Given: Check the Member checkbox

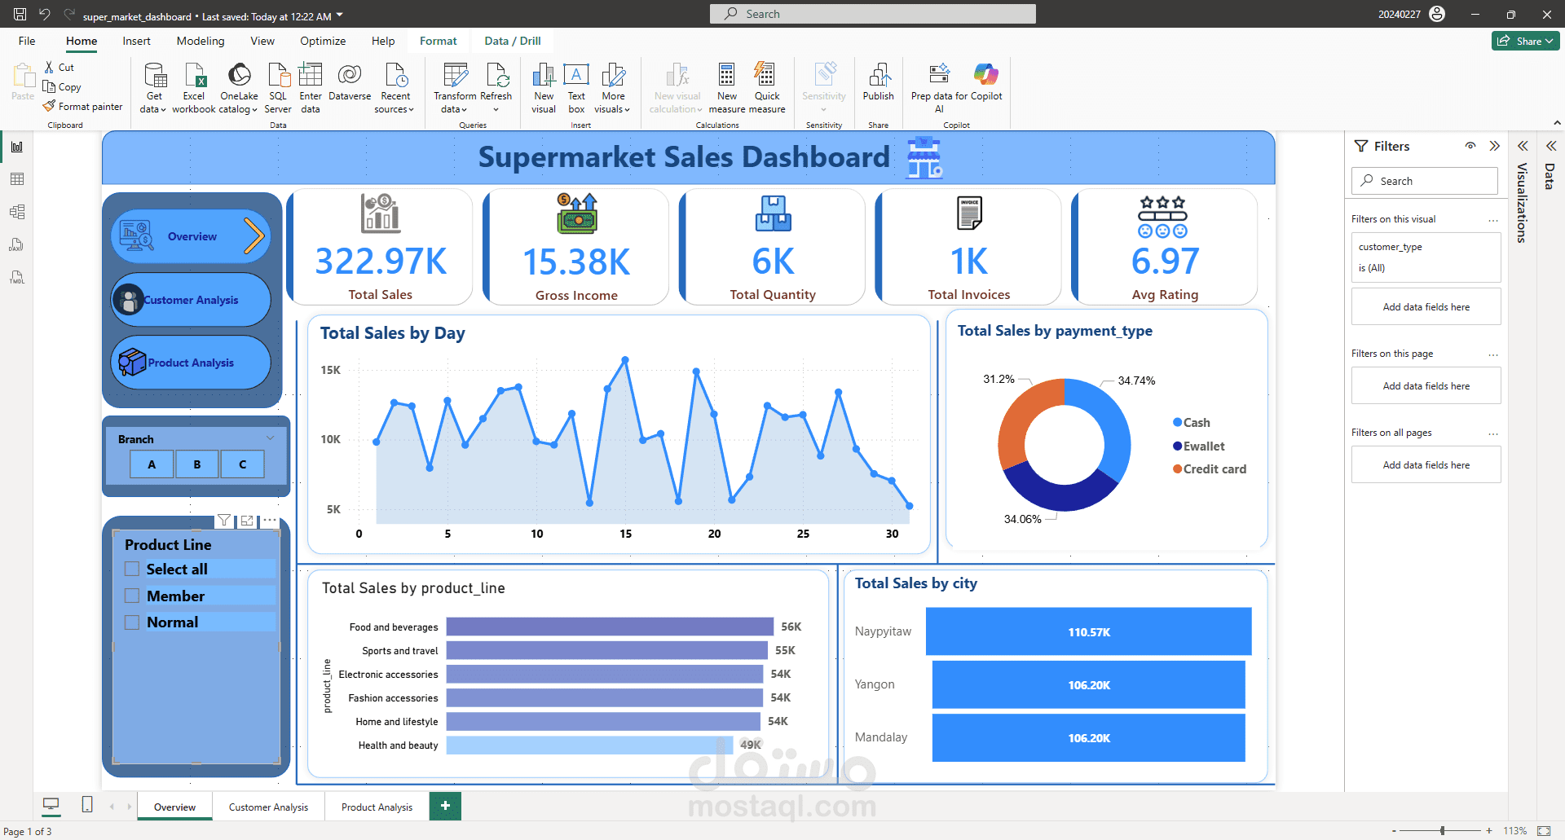Looking at the screenshot, I should click(132, 596).
